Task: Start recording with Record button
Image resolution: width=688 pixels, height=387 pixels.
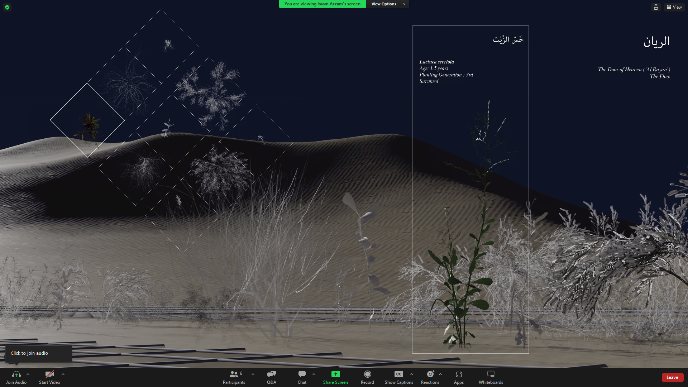Action: click(367, 377)
